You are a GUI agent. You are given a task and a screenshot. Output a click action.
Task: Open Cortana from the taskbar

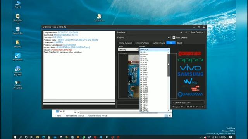(x=26, y=137)
